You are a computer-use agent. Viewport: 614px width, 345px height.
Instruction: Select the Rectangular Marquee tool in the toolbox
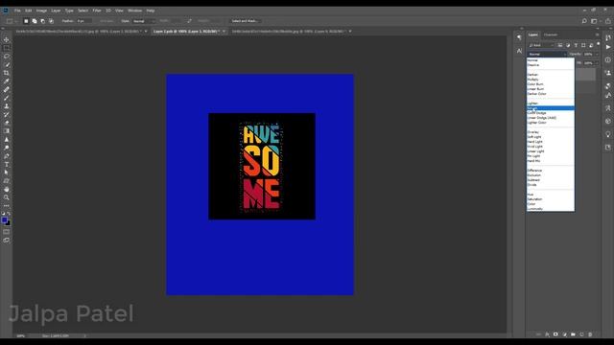tap(7, 48)
